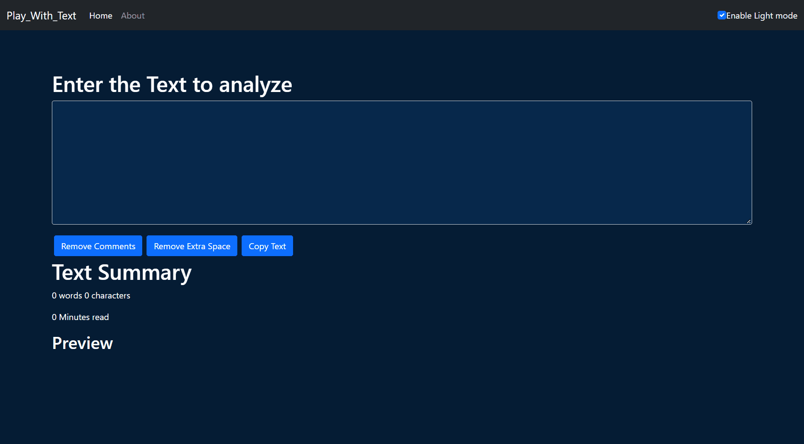The height and width of the screenshot is (444, 804).
Task: Focus the text analyze input area
Action: click(402, 162)
